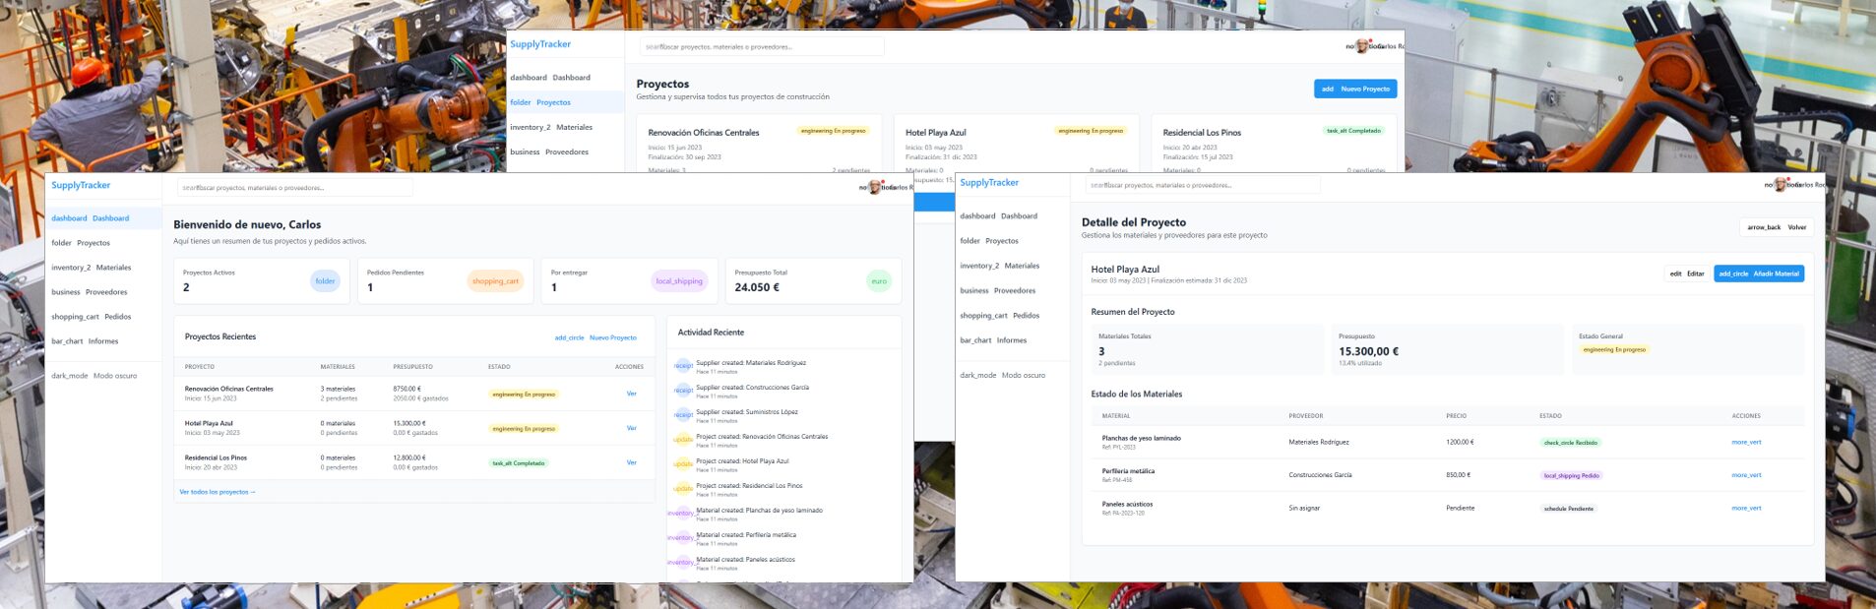This screenshot has height=609, width=1876.
Task: Open more options for Planchas de yeso laminado
Action: pyautogui.click(x=1746, y=443)
